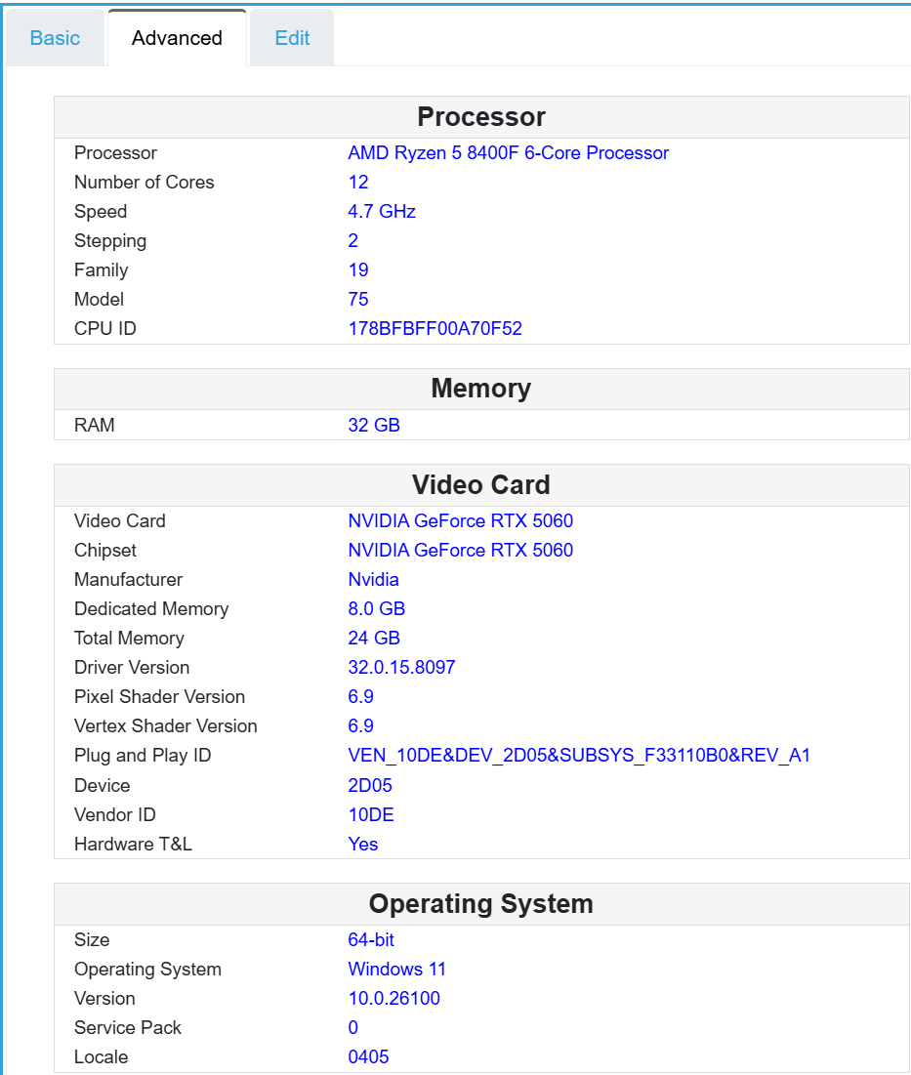The height and width of the screenshot is (1075, 911).
Task: Click the Processor section header
Action: click(480, 116)
